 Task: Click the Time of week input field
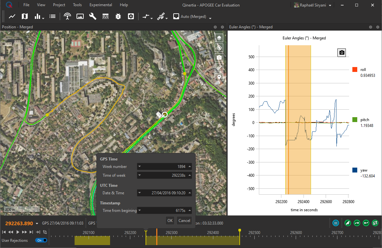(x=164, y=175)
